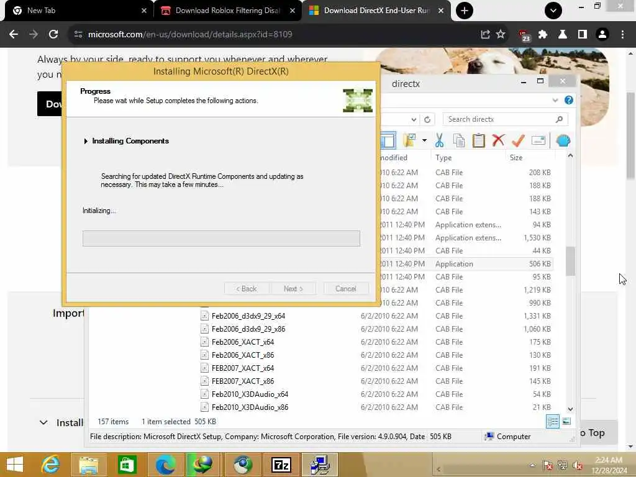Click Cancel button in DirectX installer
636x477 pixels.
[345, 288]
